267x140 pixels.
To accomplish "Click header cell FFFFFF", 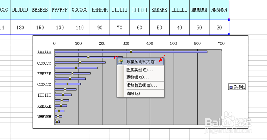I will [60, 10].
